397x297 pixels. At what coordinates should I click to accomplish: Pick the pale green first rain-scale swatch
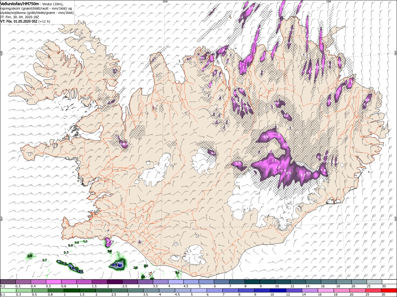[x=7, y=291]
